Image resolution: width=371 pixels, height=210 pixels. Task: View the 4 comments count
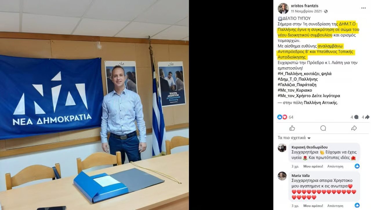point(354,117)
